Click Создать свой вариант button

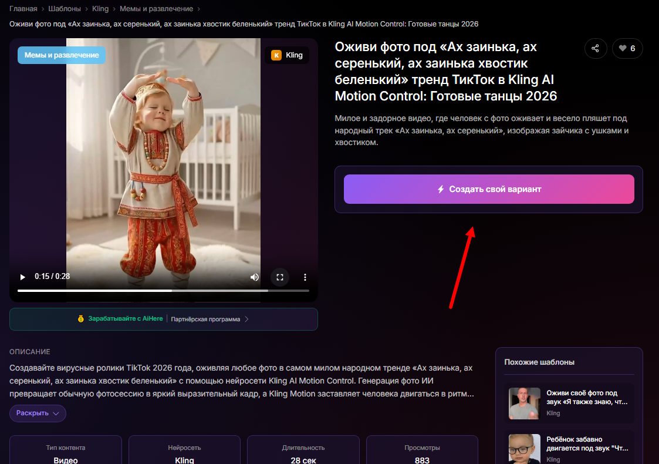(x=489, y=189)
